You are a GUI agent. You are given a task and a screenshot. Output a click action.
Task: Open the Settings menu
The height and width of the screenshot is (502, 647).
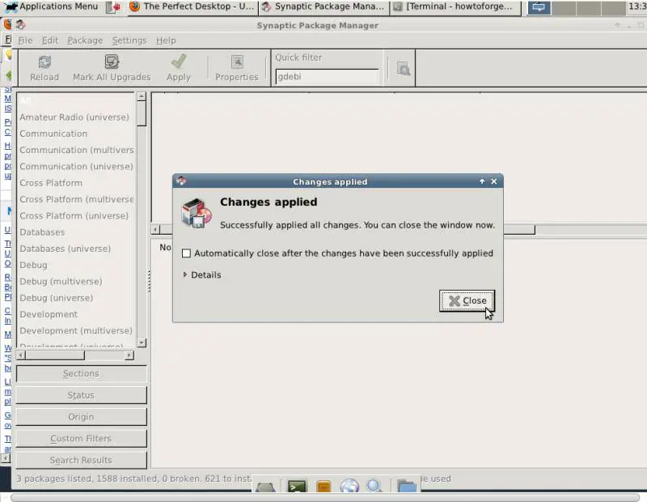point(129,40)
